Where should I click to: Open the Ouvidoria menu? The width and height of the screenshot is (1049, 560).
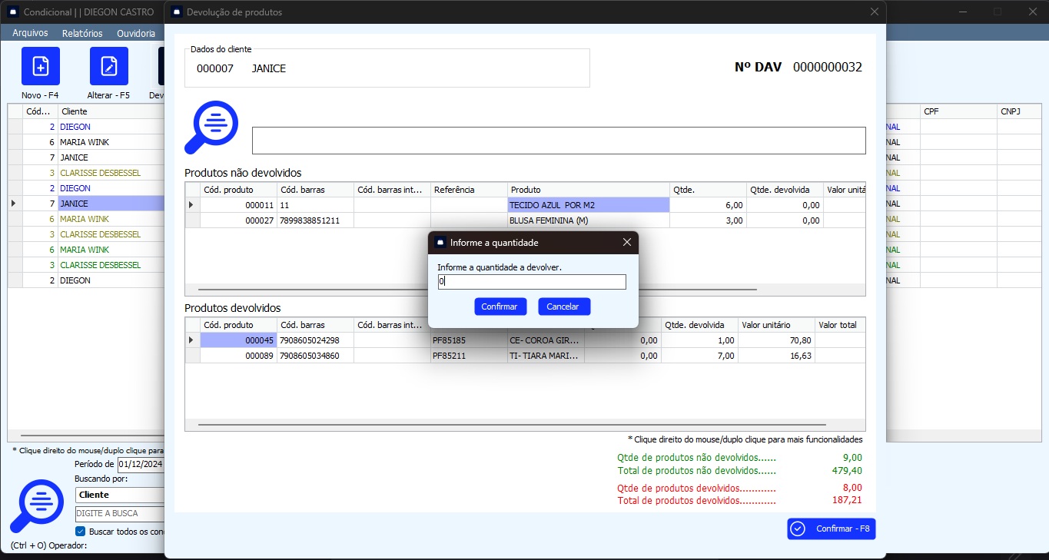coord(136,33)
